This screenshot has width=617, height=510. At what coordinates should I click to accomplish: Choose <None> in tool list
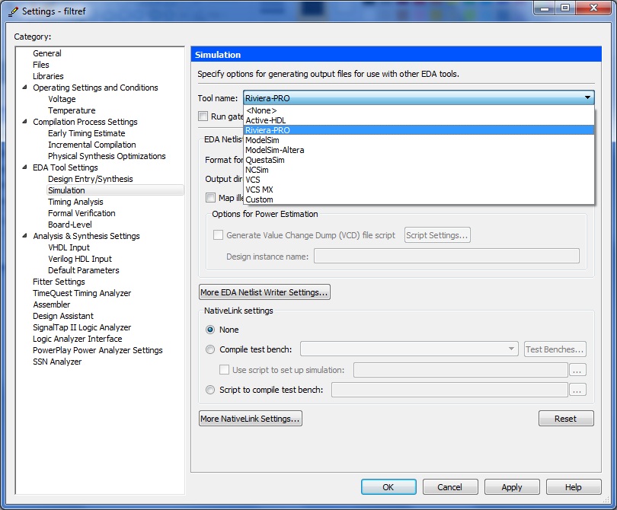(419, 110)
